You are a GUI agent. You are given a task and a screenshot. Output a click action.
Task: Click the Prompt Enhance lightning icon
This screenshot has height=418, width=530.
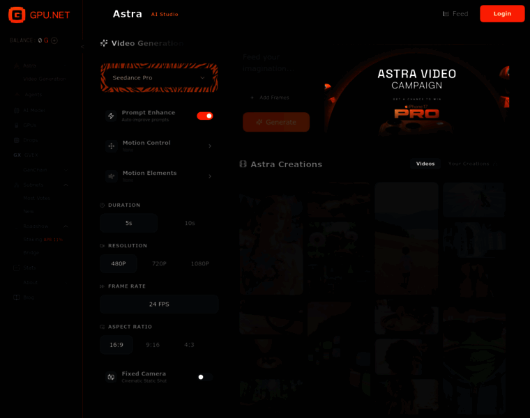pos(111,116)
